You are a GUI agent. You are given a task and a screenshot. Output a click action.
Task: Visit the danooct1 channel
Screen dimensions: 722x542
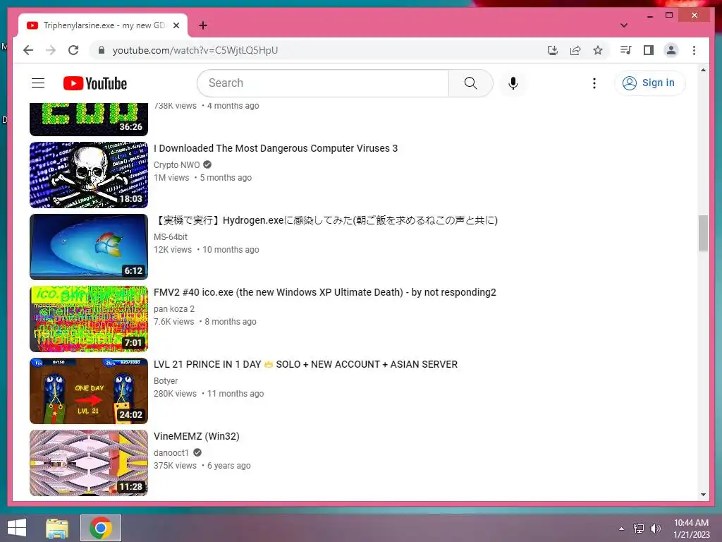[x=171, y=452]
